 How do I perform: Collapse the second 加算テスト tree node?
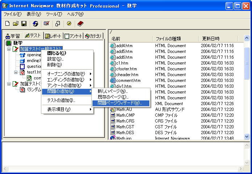coord(9,84)
